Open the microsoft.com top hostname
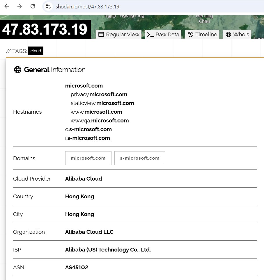 [x=84, y=86]
